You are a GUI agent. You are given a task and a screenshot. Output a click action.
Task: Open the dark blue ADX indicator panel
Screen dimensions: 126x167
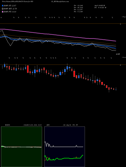click(65, 147)
